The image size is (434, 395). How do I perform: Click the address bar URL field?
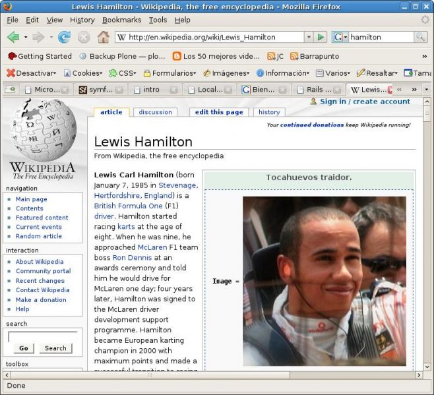click(210, 37)
